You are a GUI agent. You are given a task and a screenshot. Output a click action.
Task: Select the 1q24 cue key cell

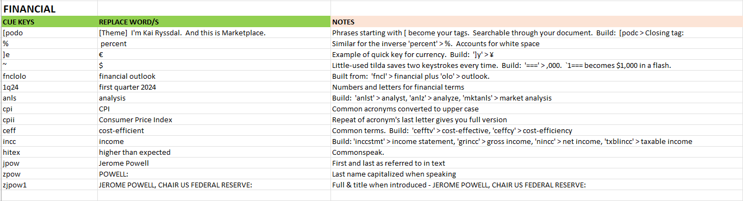pos(49,87)
